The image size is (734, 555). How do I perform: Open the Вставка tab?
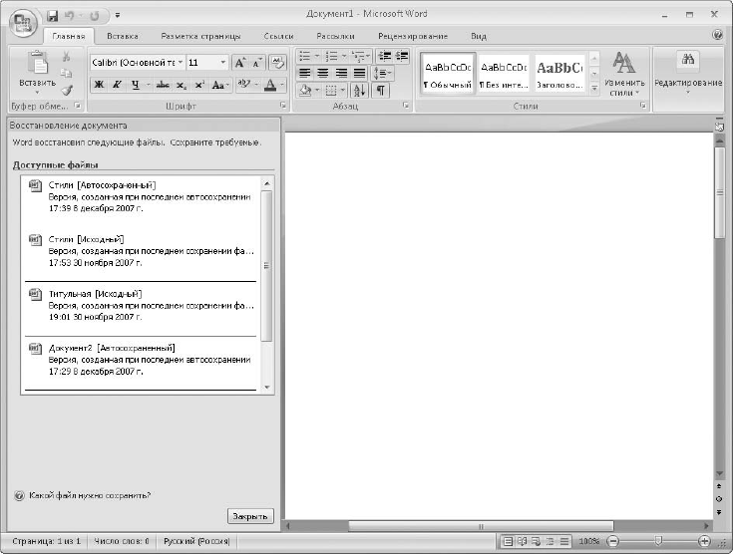(x=123, y=36)
